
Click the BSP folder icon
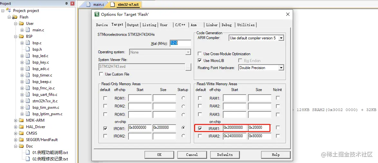[x=22, y=36]
